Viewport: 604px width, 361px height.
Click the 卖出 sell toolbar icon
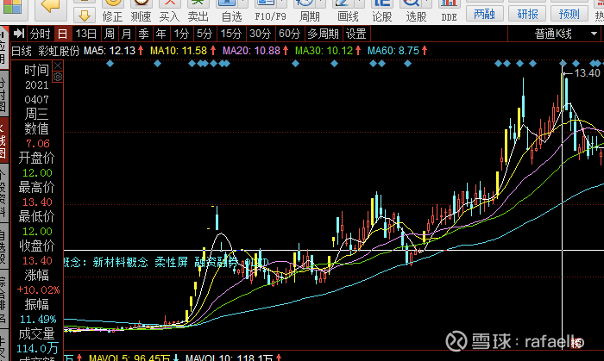coord(198,10)
